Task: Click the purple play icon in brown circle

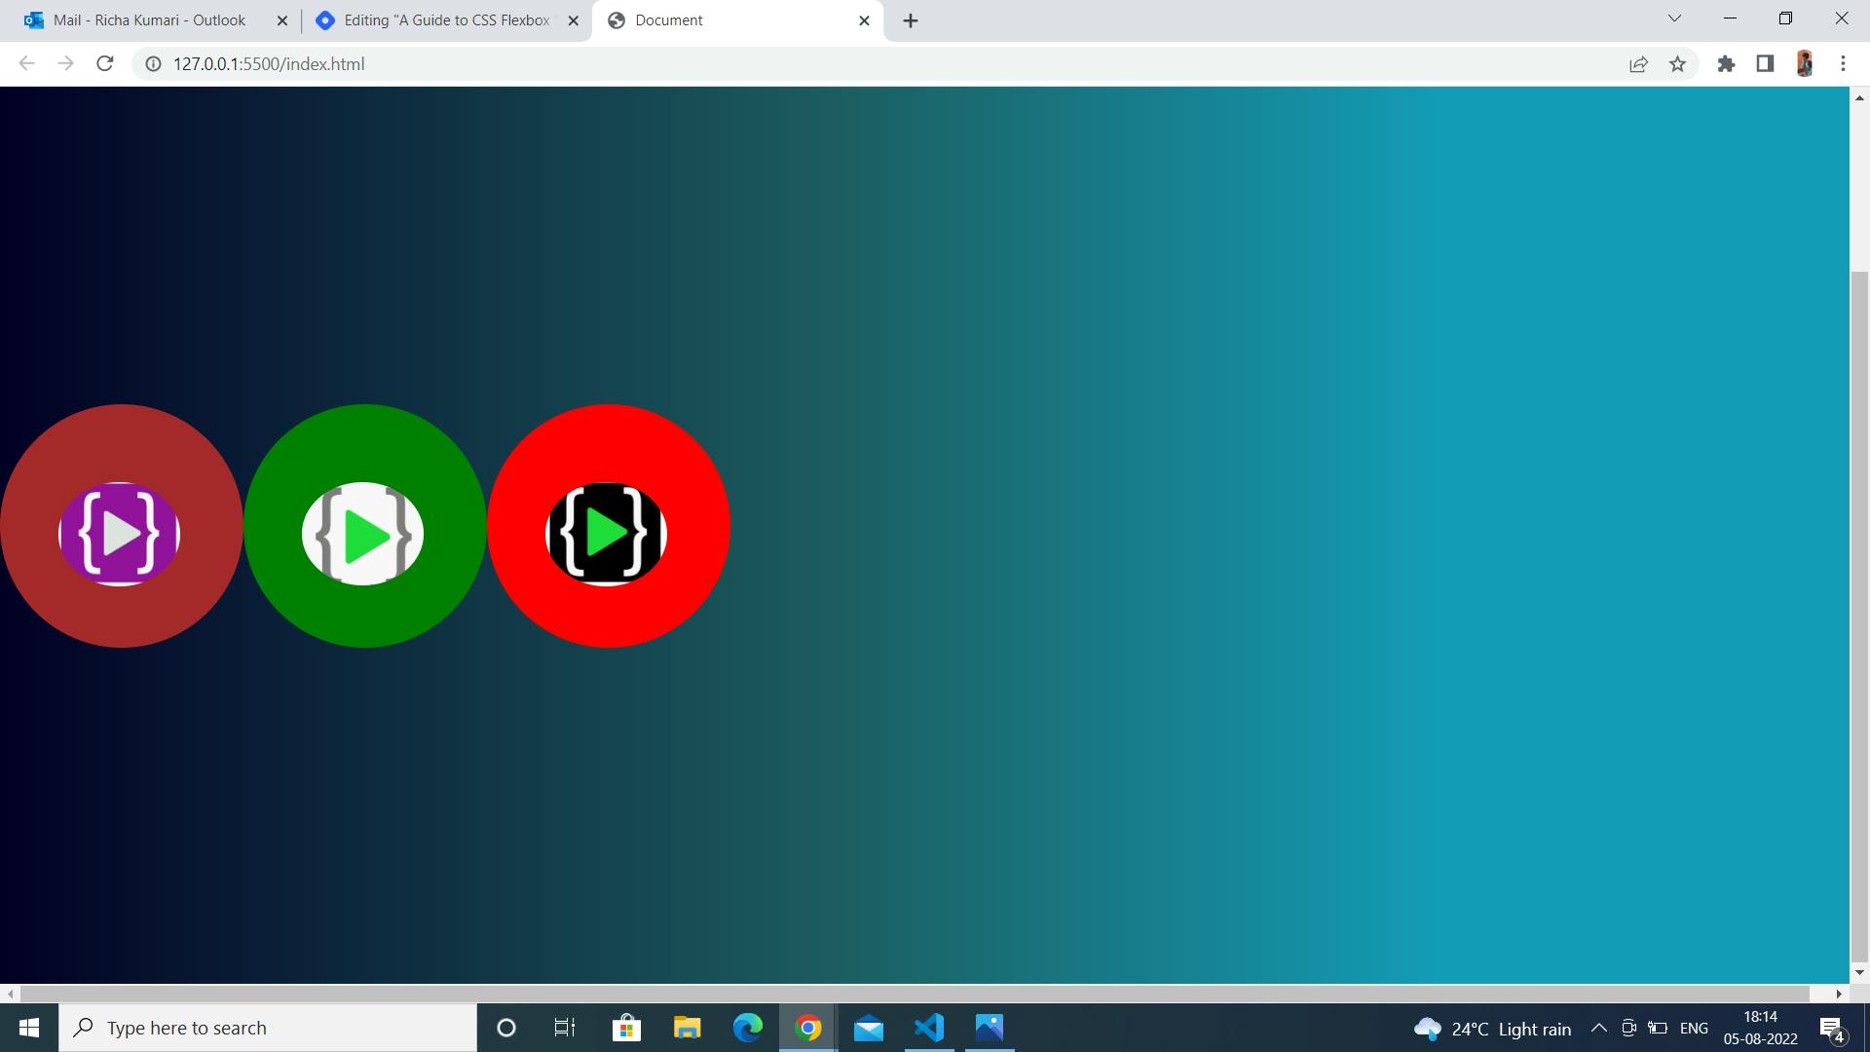Action: click(x=120, y=534)
